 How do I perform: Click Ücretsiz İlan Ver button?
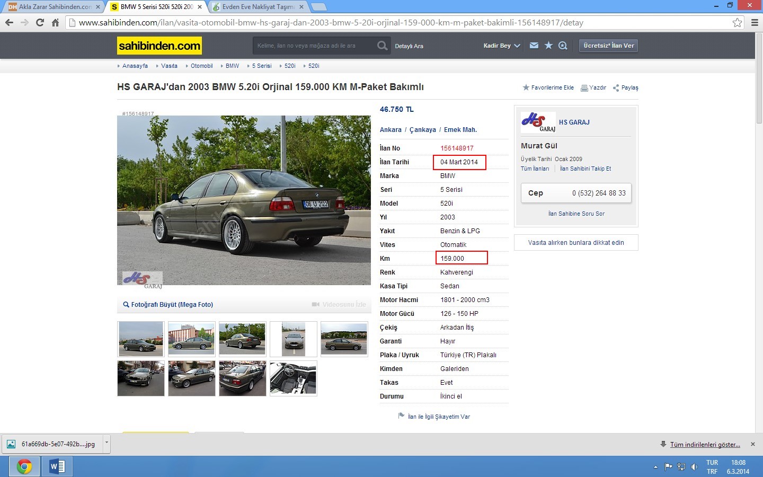(608, 46)
